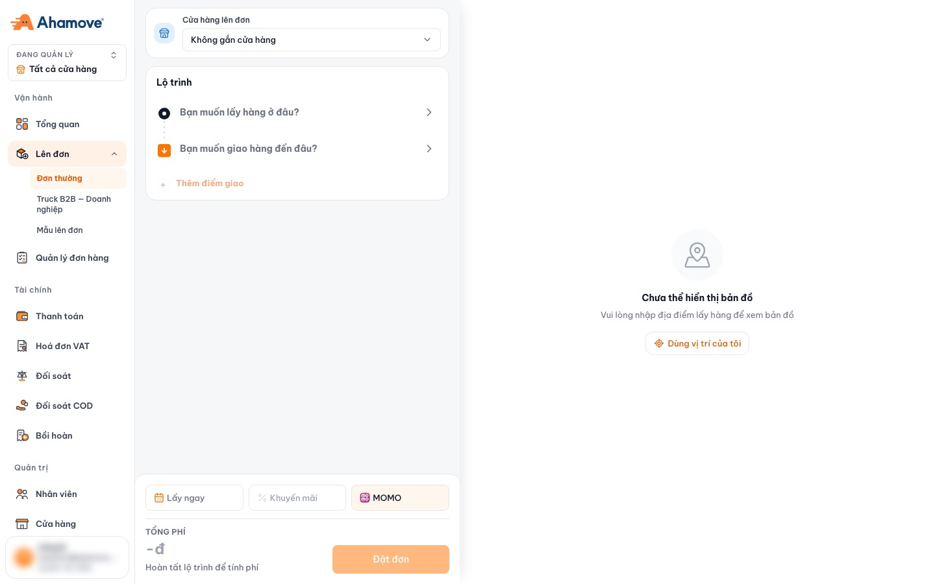Click Thêm điểm giao link
The height and width of the screenshot is (584, 935).
[210, 184]
